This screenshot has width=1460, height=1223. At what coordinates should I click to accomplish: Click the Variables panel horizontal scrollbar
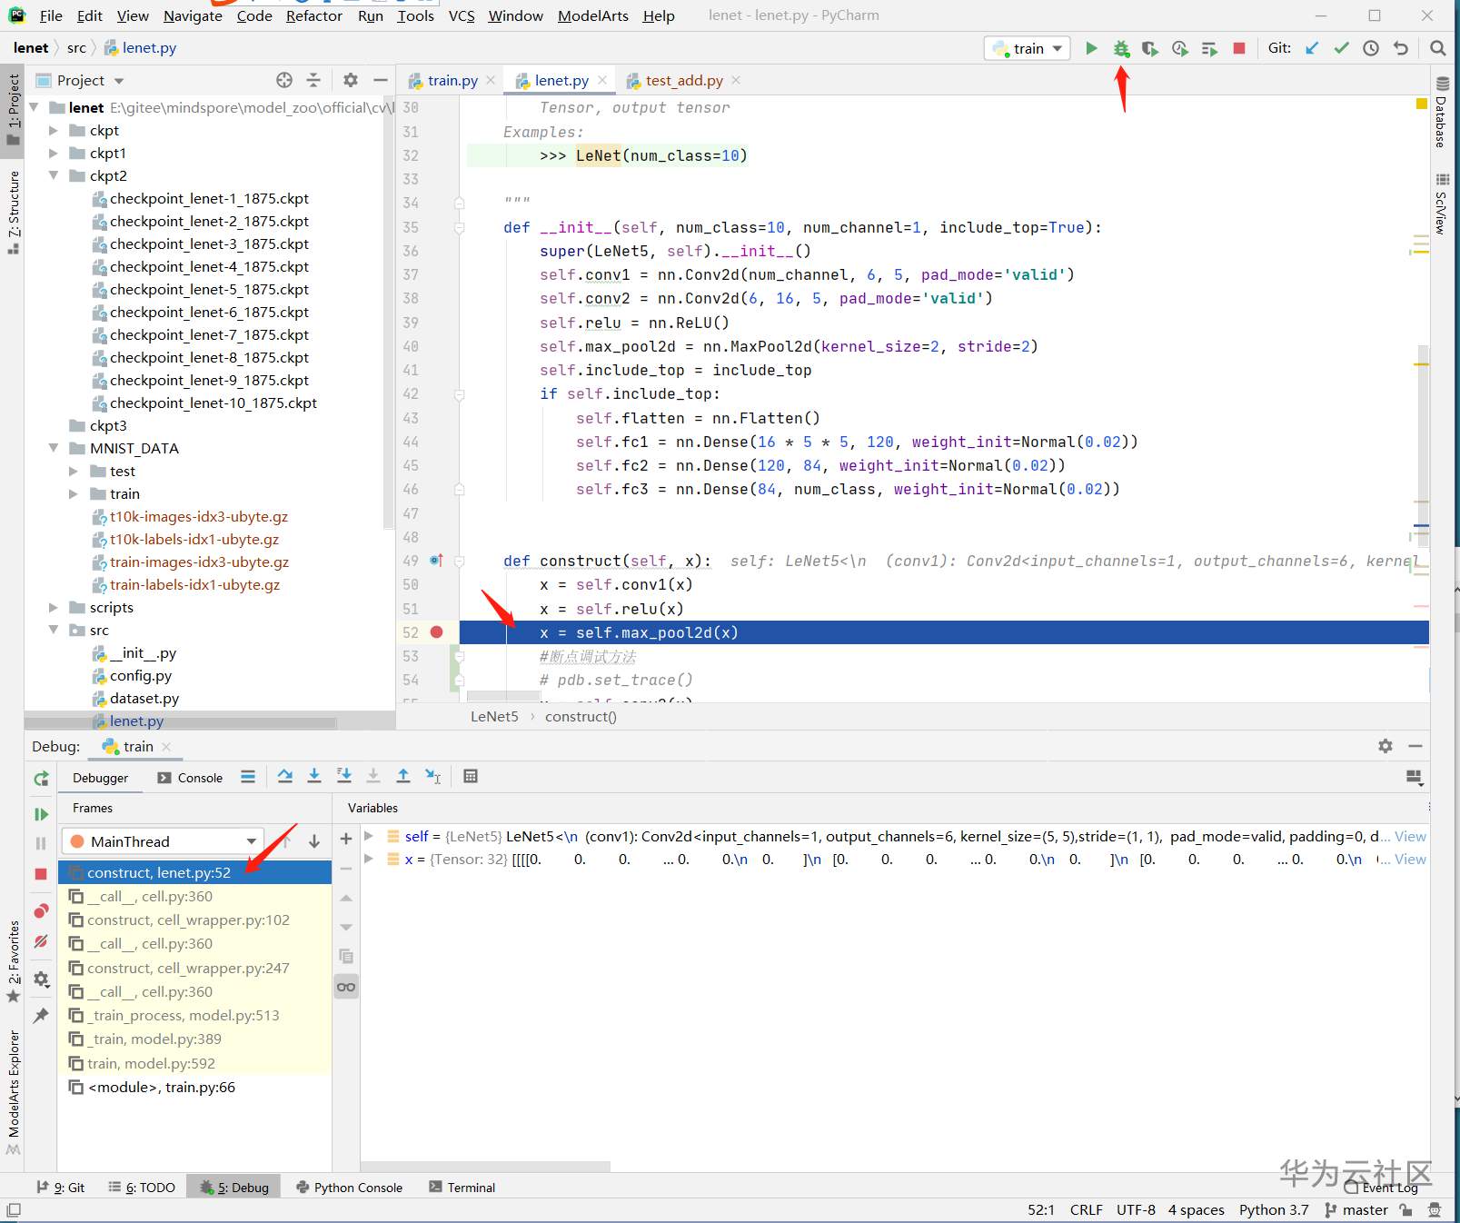(x=486, y=1167)
